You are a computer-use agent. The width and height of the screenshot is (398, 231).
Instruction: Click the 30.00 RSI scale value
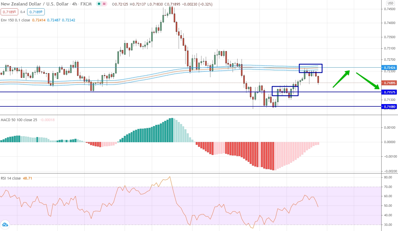tap(388, 225)
